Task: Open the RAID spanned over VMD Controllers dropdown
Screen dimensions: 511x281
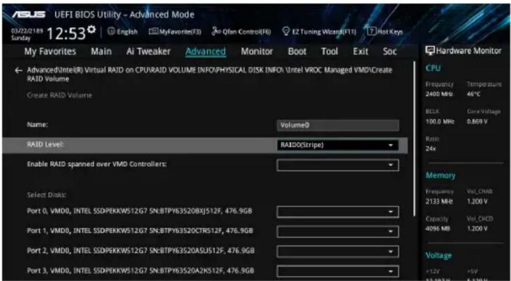Action: coord(337,165)
